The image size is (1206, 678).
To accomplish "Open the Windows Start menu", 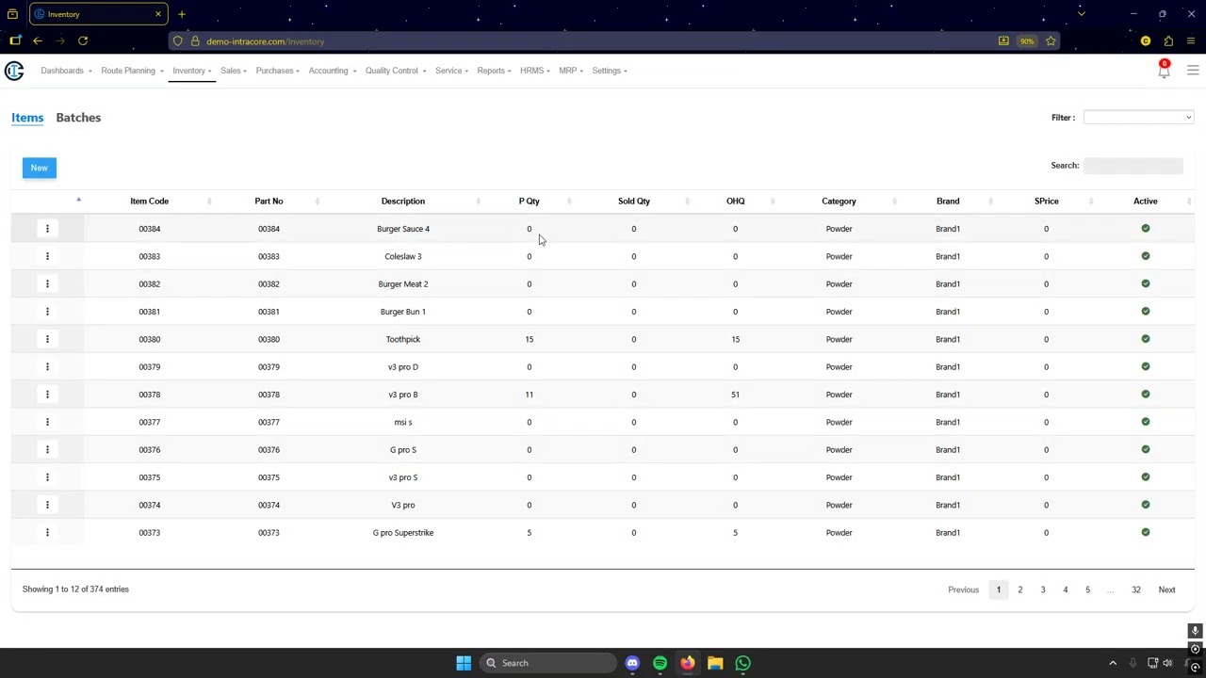I will click(x=464, y=663).
